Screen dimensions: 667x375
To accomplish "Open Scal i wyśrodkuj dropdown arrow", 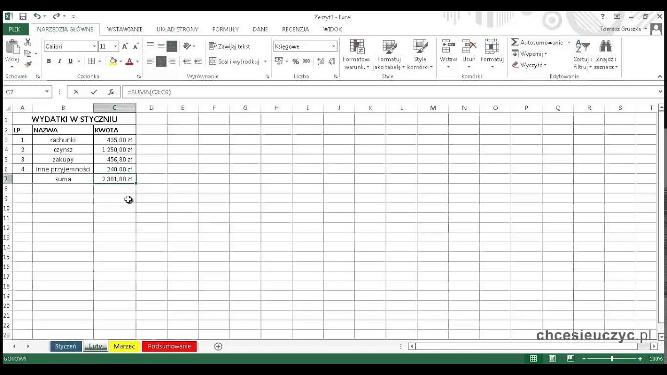I will 265,61.
